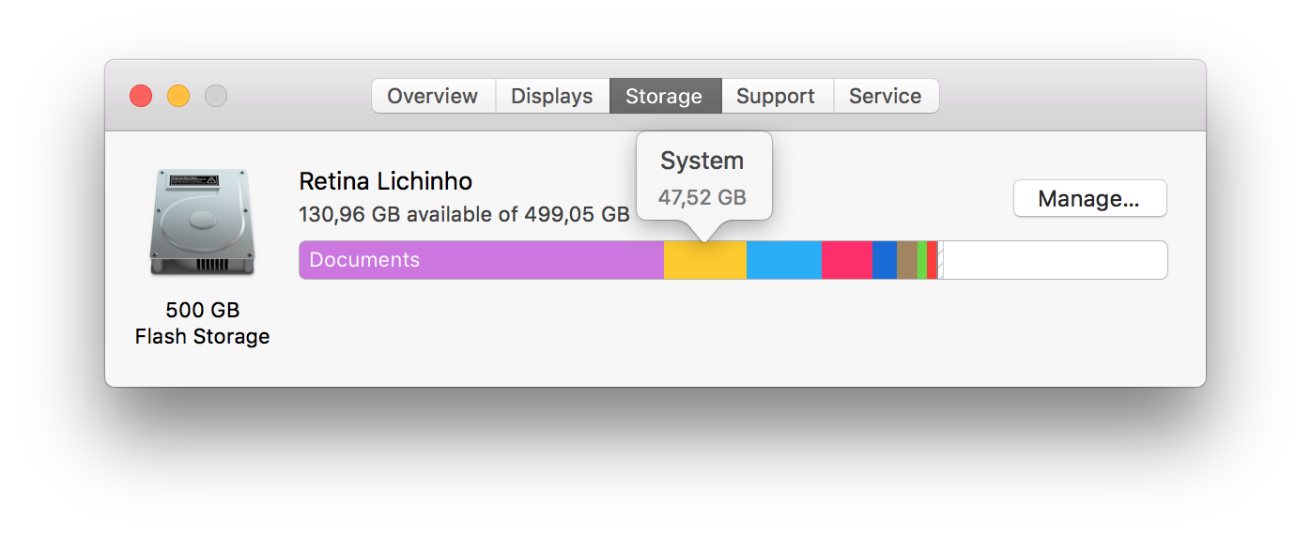The image size is (1311, 537).
Task: Select the yellow System storage segment
Action: (x=705, y=260)
